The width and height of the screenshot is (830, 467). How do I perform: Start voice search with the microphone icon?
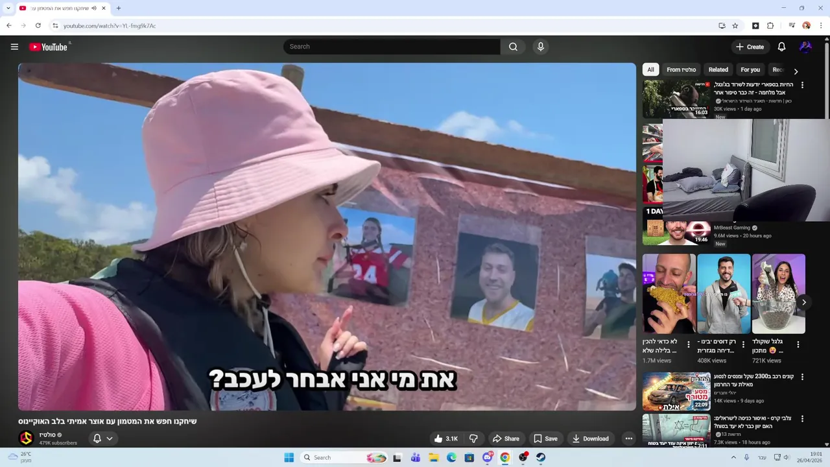540,47
